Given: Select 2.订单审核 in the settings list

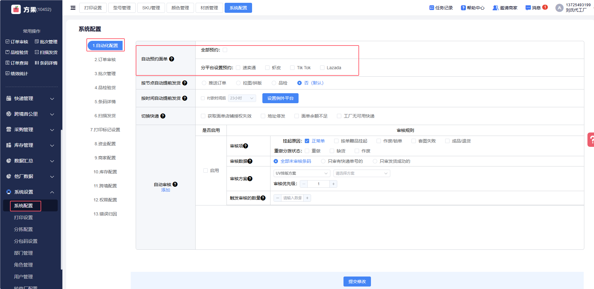Looking at the screenshot, I should point(105,60).
